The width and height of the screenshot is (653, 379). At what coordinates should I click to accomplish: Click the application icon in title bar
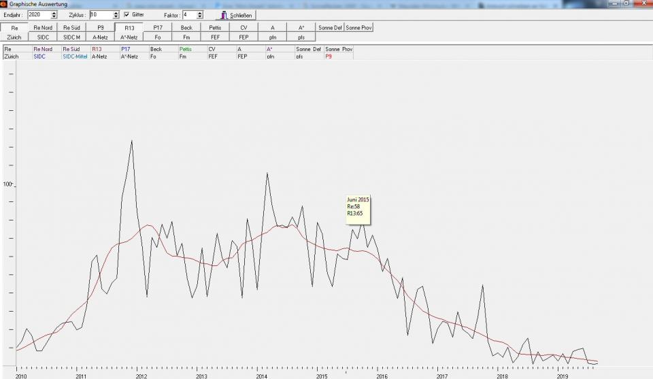[4, 4]
